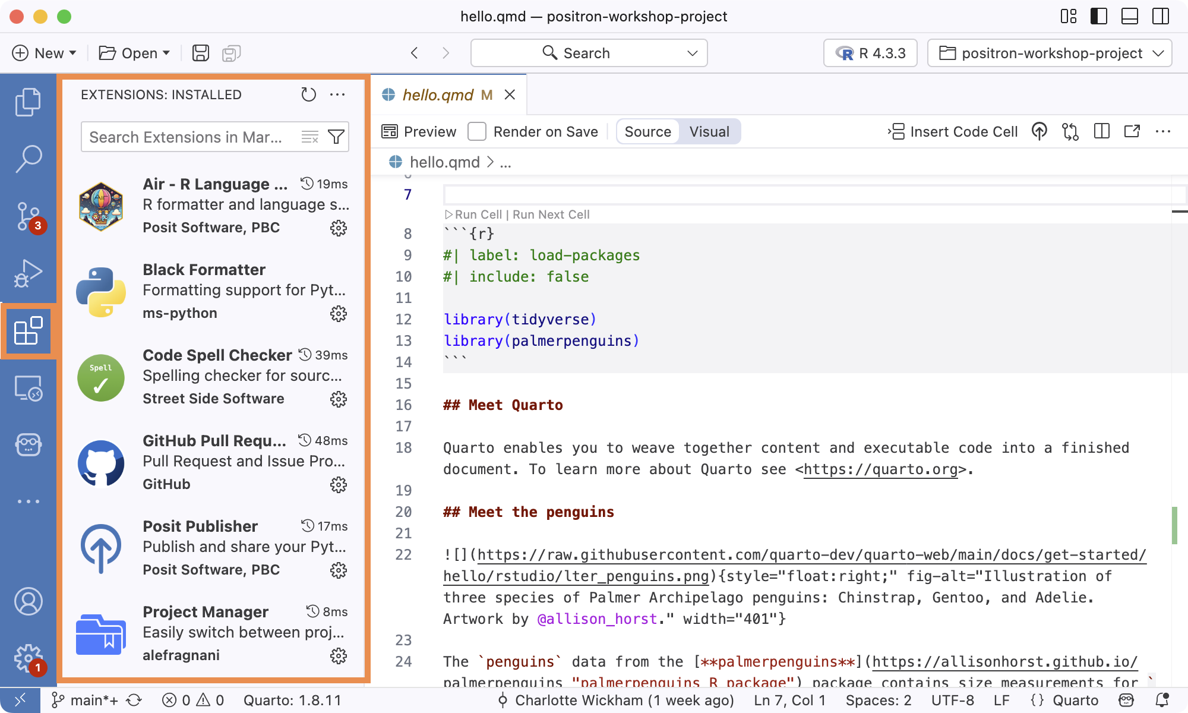The image size is (1188, 713).
Task: Select the Extensions view icon
Action: pos(28,330)
